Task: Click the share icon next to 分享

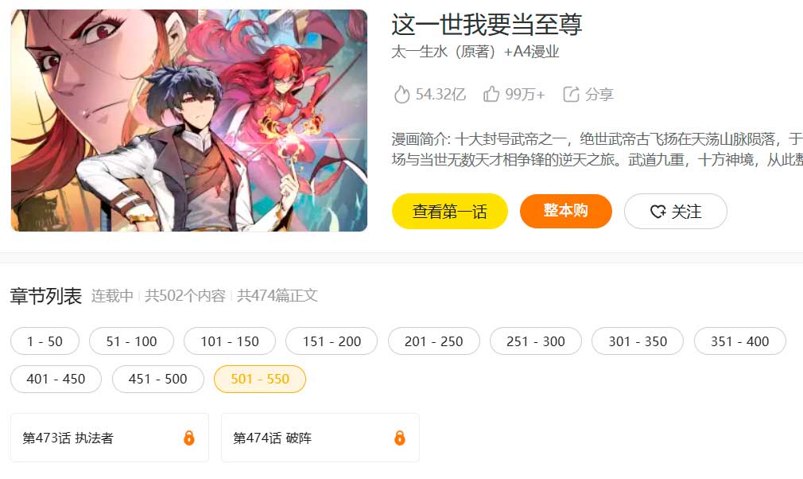Action: point(571,94)
